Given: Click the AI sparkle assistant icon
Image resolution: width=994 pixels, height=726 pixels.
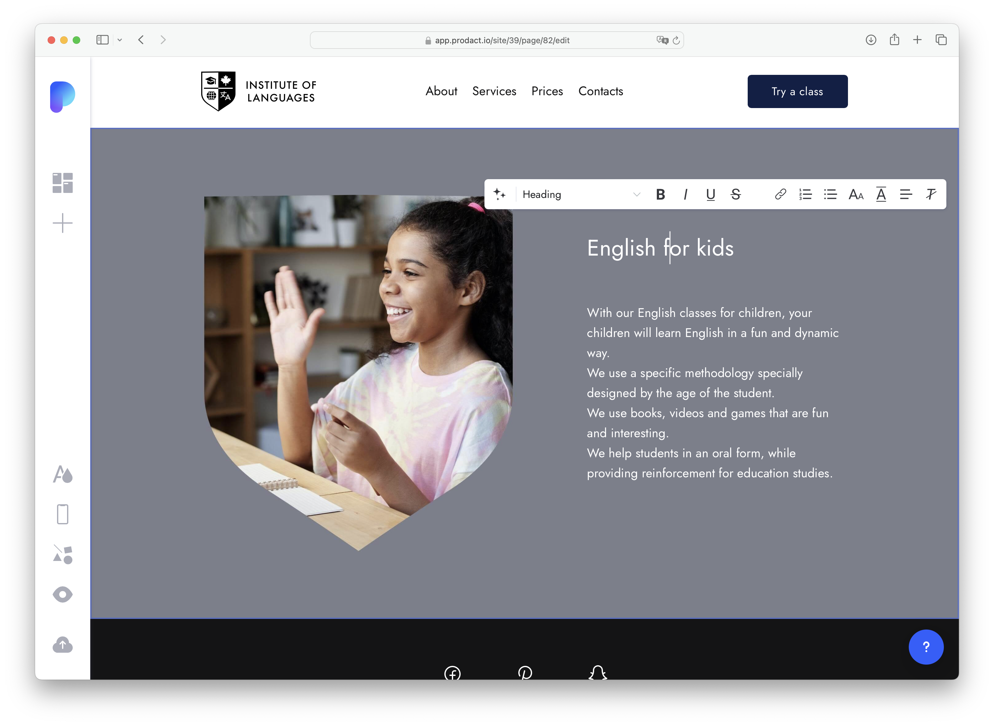Looking at the screenshot, I should tap(500, 194).
